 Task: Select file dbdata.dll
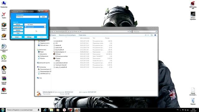pyautogui.click(x=58, y=45)
